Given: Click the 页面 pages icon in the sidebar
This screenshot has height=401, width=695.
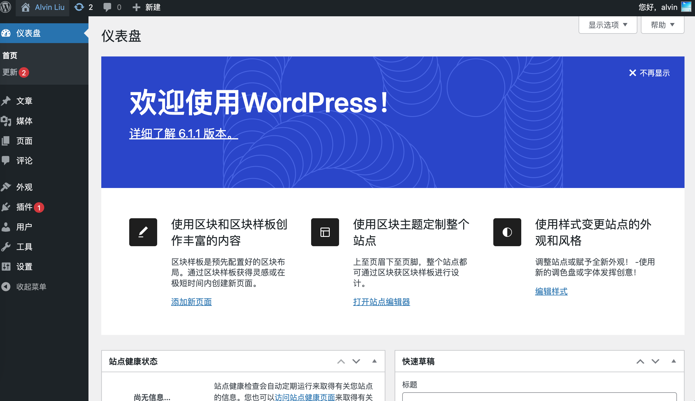Looking at the screenshot, I should tap(6, 141).
